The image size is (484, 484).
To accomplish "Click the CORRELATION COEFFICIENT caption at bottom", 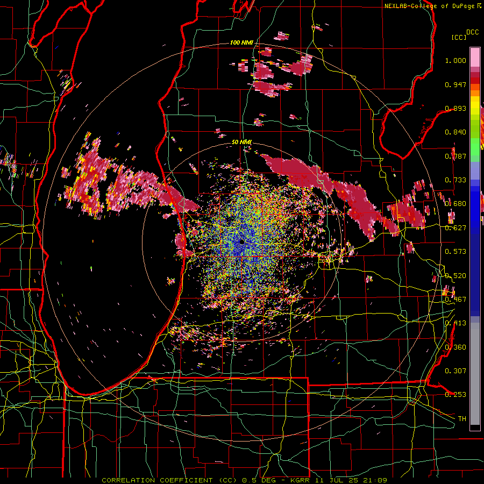I will coord(244,480).
